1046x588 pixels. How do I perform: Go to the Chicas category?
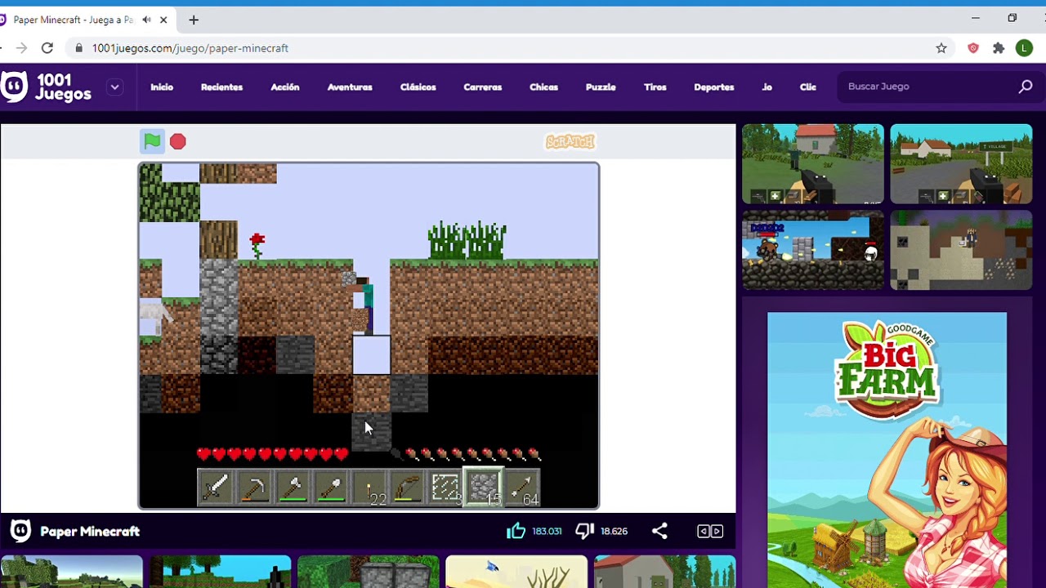point(543,87)
